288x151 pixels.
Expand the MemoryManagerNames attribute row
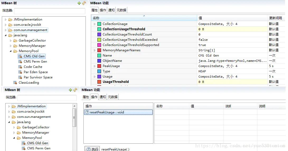95,50
